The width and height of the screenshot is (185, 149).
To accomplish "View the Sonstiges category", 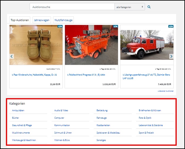I will (101, 140).
